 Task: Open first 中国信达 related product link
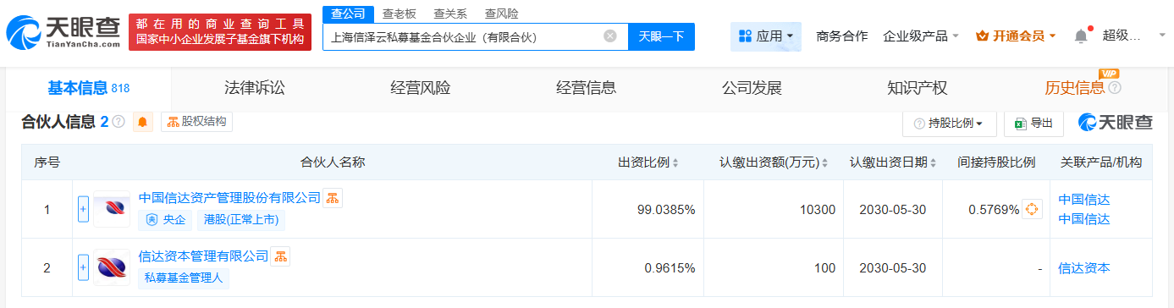pyautogui.click(x=1083, y=200)
